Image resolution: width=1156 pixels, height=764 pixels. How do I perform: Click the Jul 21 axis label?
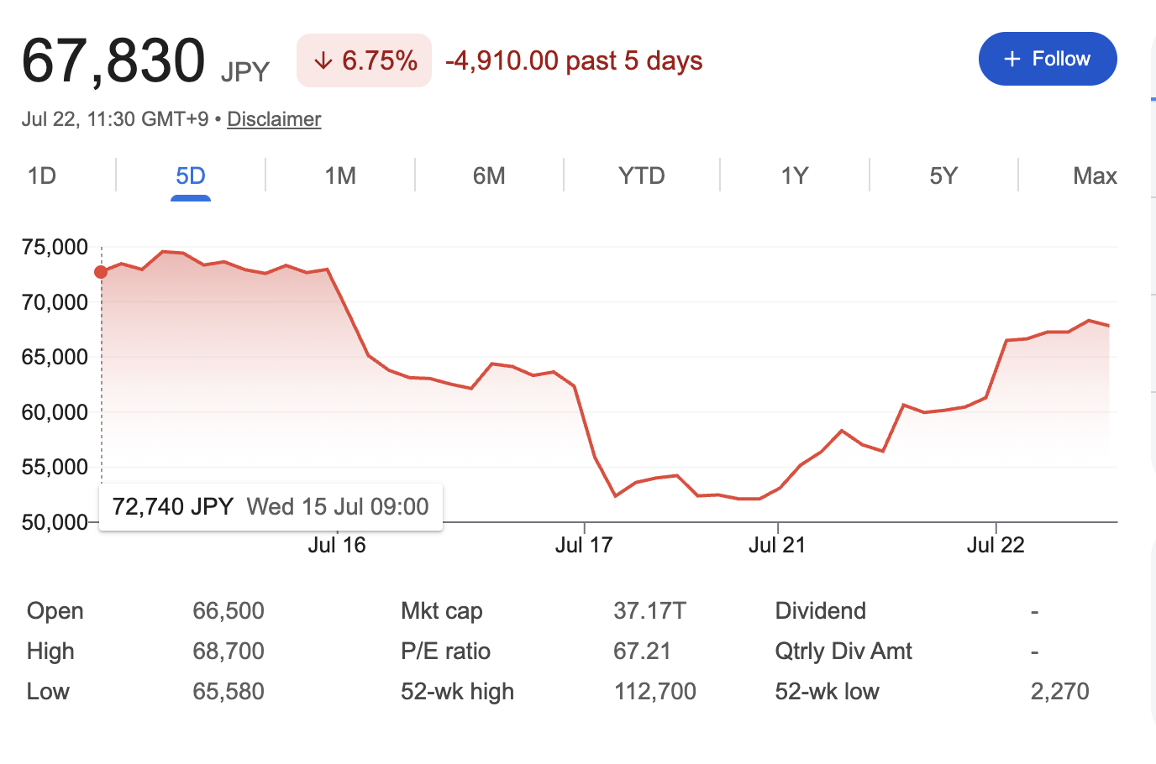click(777, 545)
